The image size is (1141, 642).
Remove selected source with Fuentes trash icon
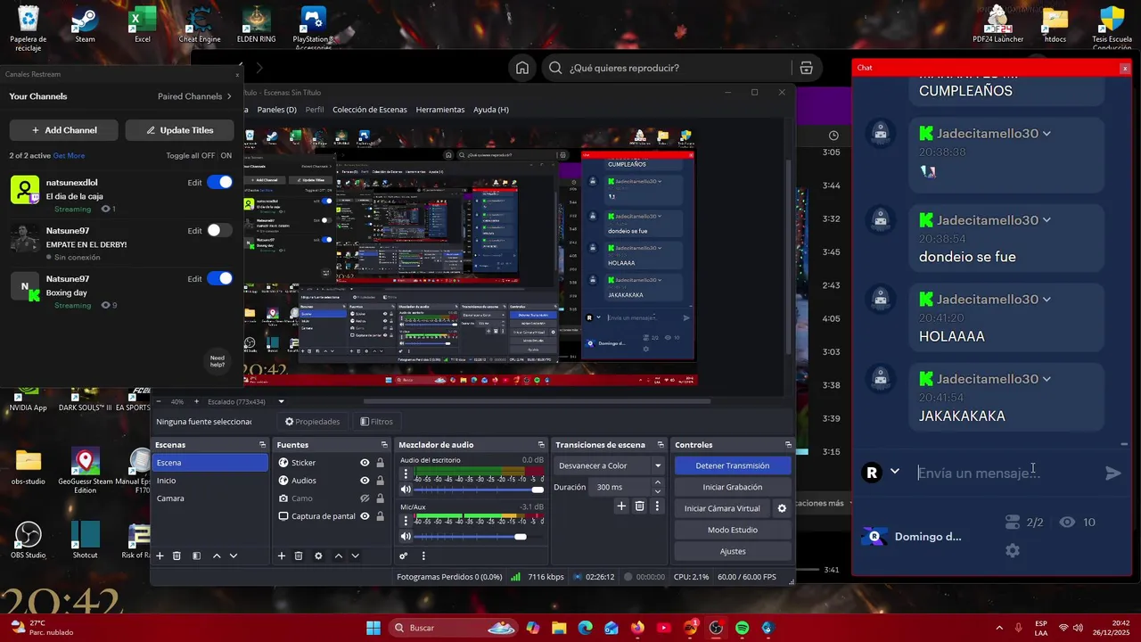tap(299, 556)
